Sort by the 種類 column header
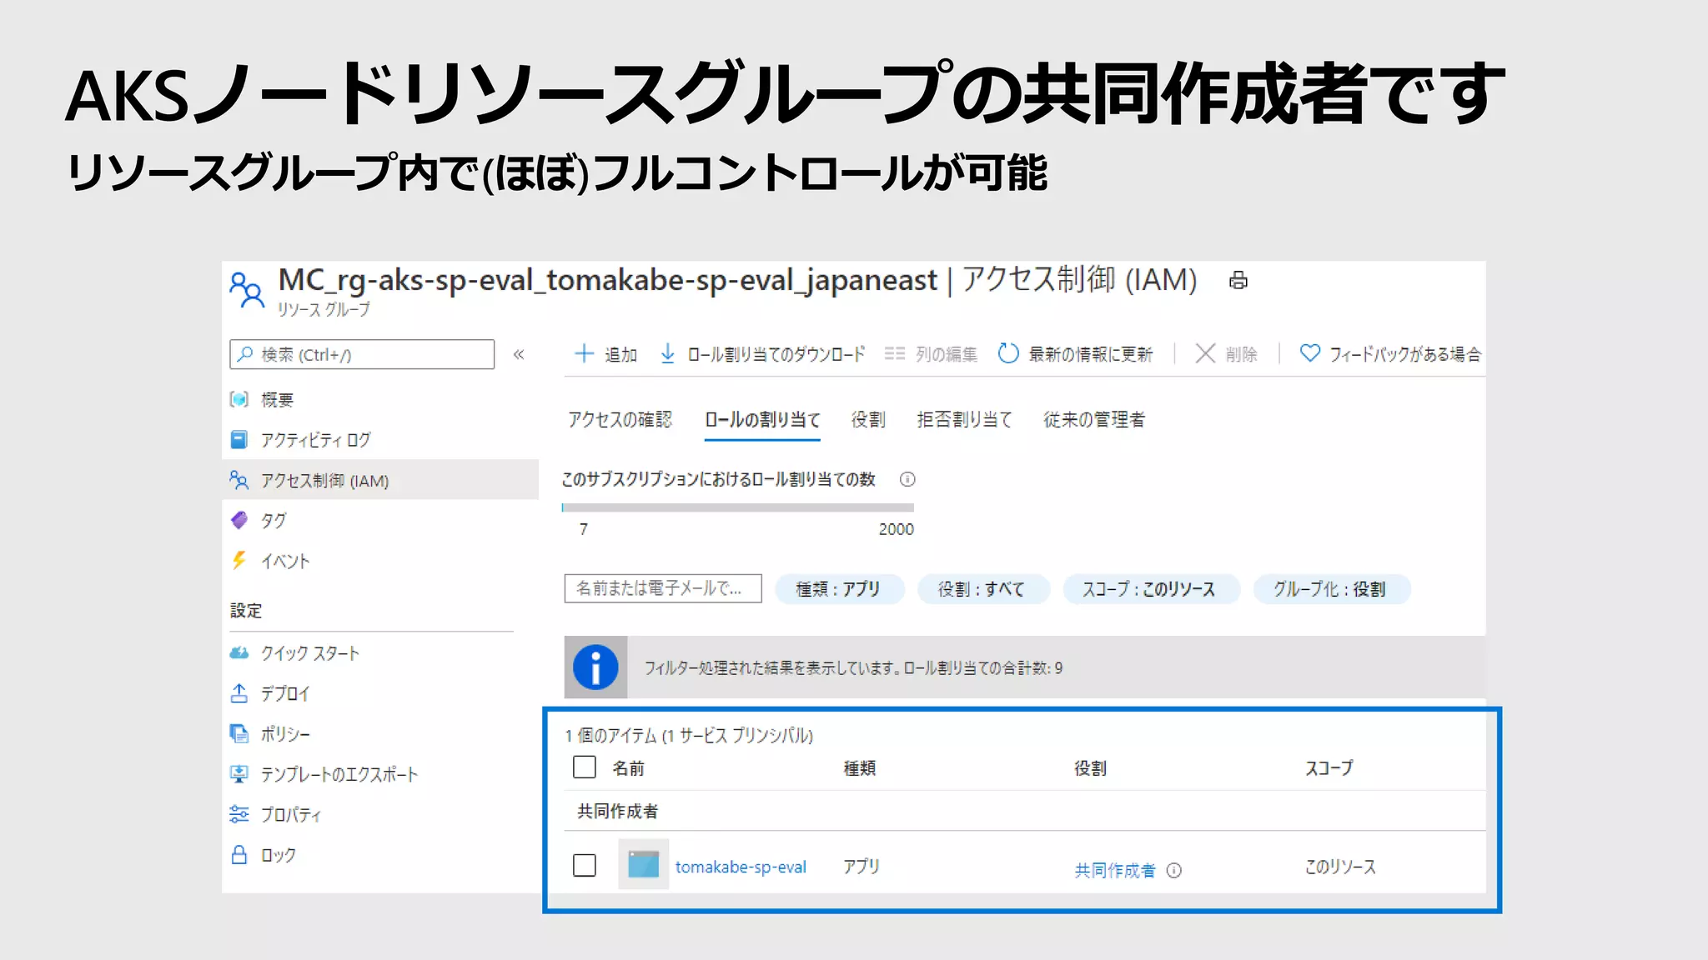This screenshot has height=960, width=1708. pyautogui.click(x=859, y=768)
